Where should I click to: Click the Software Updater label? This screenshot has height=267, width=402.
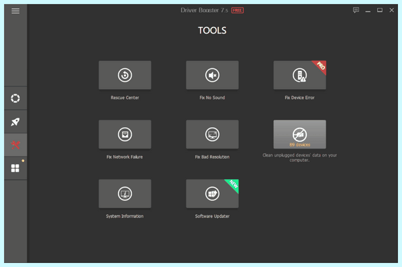pyautogui.click(x=212, y=216)
